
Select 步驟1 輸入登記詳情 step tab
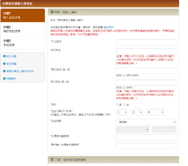(x=22, y=16)
